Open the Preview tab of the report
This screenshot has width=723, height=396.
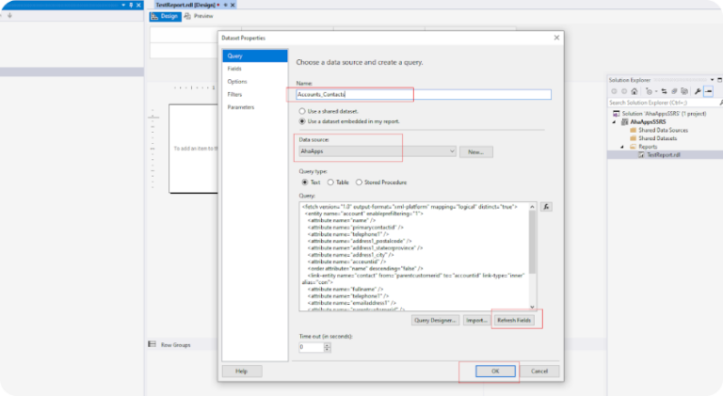199,16
